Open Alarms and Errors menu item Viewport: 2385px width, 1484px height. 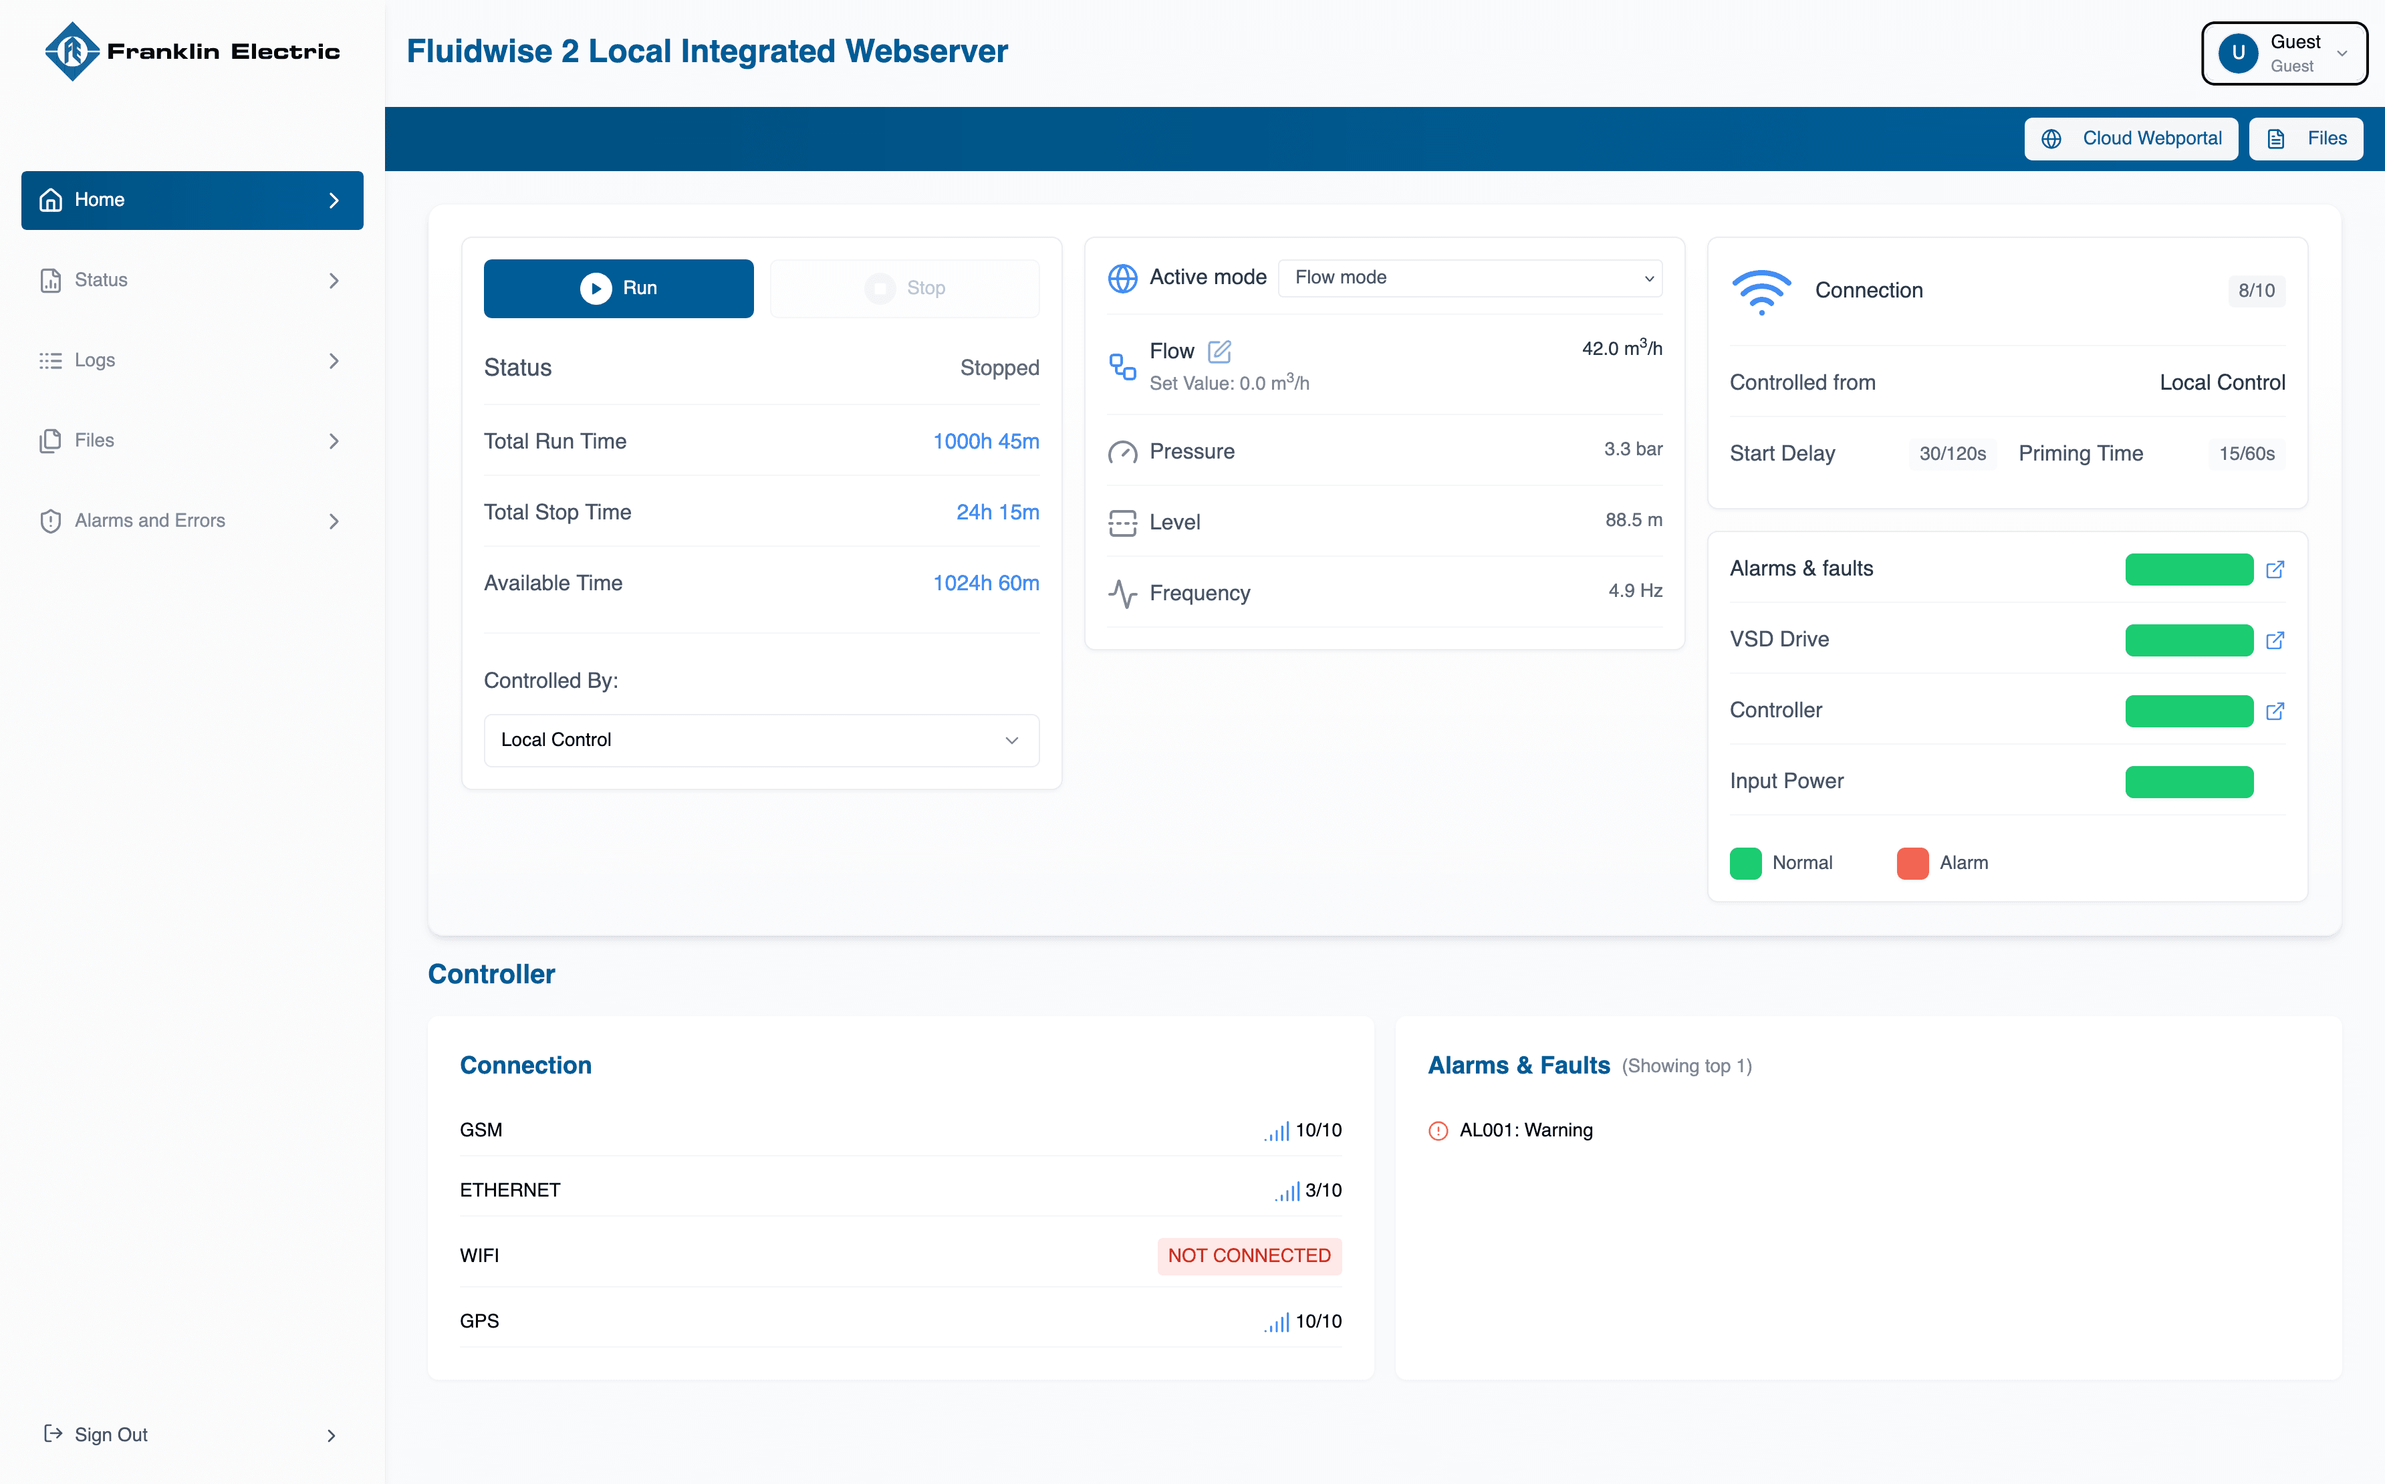click(x=193, y=521)
